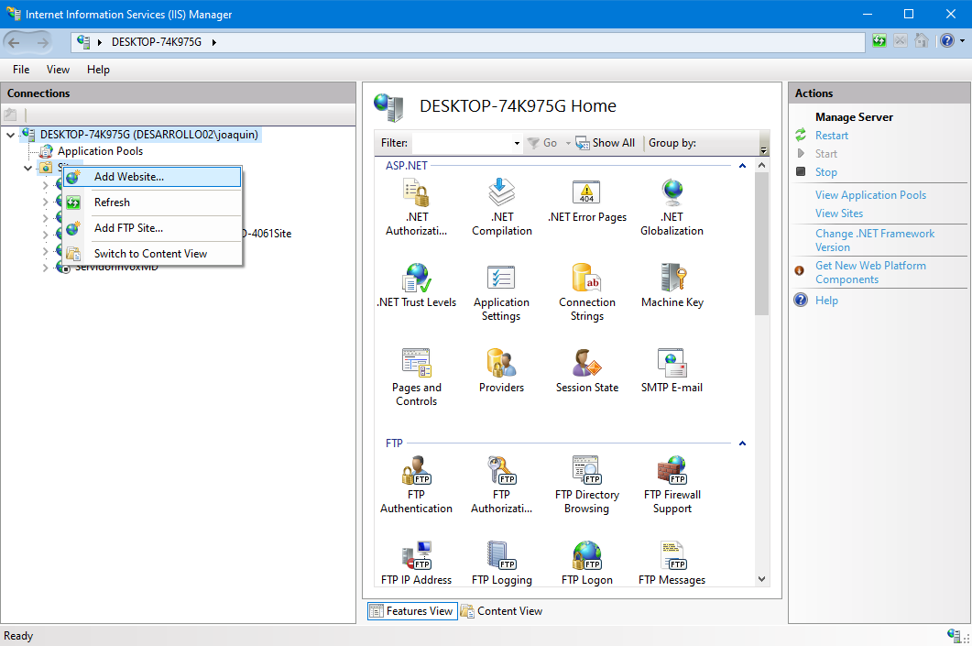Open FTP Logging feature
The width and height of the screenshot is (972, 646).
point(501,563)
